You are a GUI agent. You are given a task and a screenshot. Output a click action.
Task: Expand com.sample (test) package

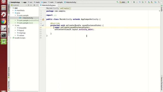(x=15, y=23)
